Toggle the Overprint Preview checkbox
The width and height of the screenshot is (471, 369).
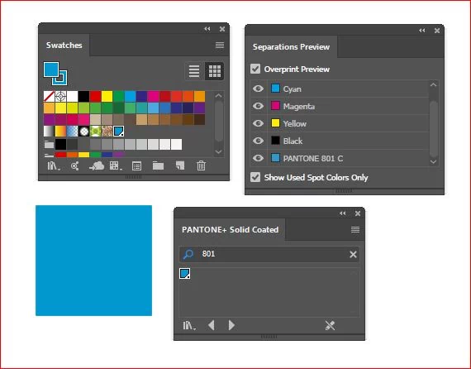(x=255, y=69)
